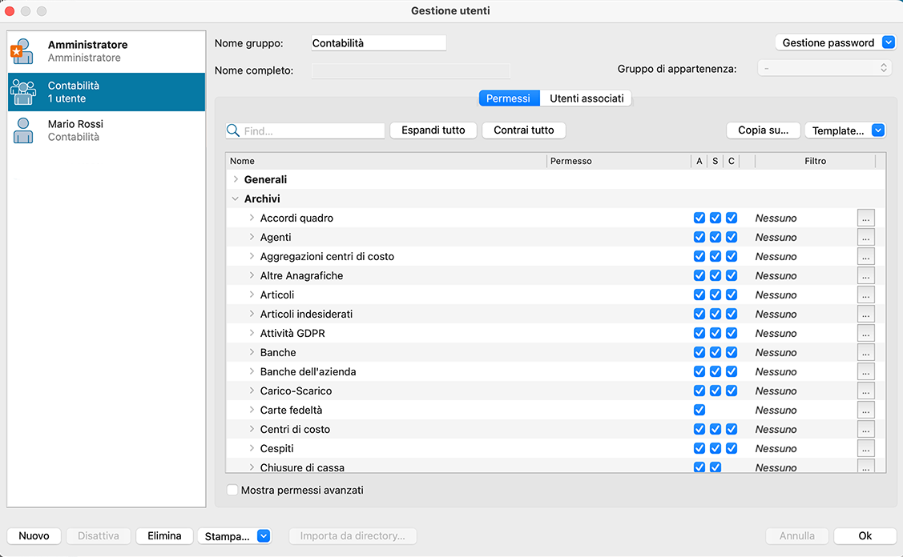This screenshot has height=557, width=903.
Task: Switch to the Utenti associati tab
Action: 587,98
